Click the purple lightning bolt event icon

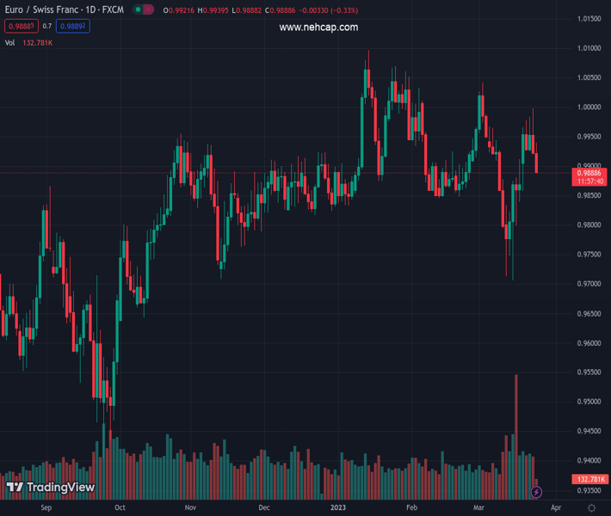[537, 492]
